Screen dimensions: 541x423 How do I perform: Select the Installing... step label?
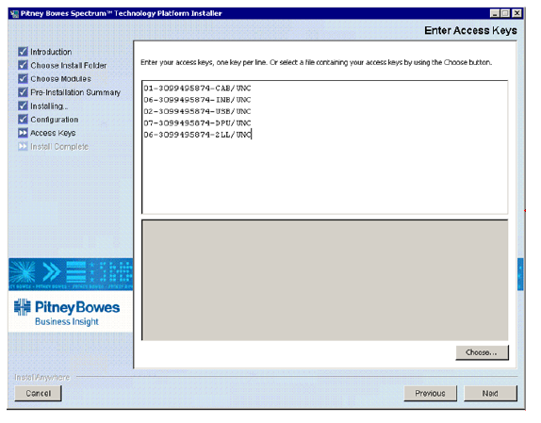tap(49, 106)
